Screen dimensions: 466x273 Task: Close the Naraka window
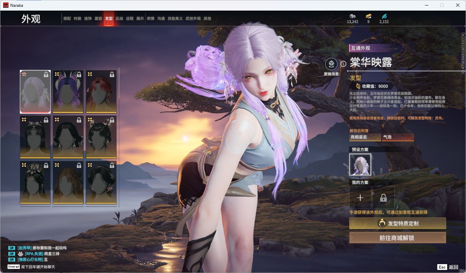pyautogui.click(x=458, y=5)
